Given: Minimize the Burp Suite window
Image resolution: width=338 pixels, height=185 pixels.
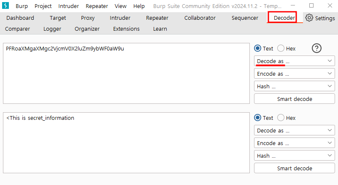Looking at the screenshot, I should (293, 5).
